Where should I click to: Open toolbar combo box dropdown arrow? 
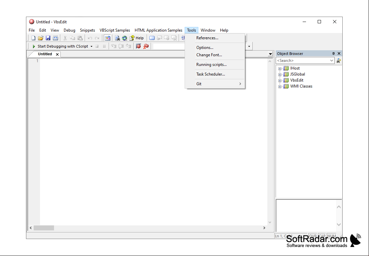249,46
